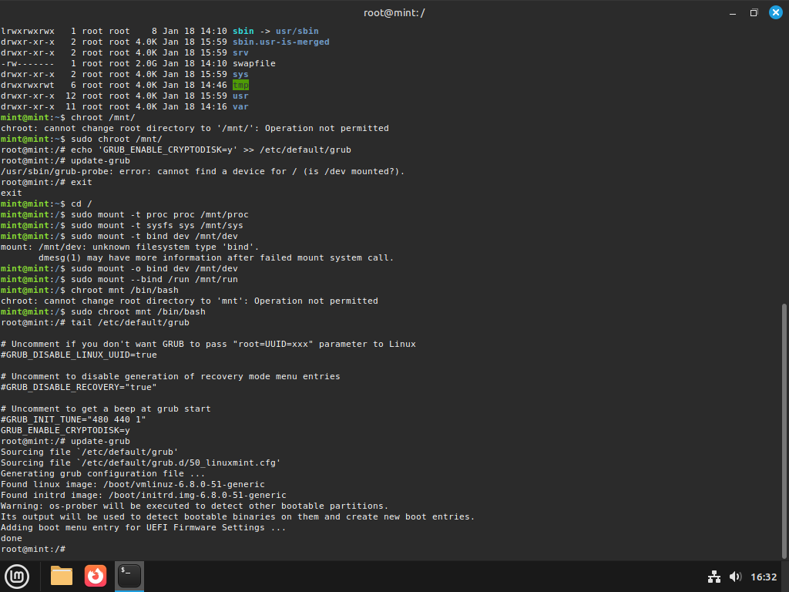
Task: Open the calendar from the 16:32 clock
Action: (x=763, y=577)
